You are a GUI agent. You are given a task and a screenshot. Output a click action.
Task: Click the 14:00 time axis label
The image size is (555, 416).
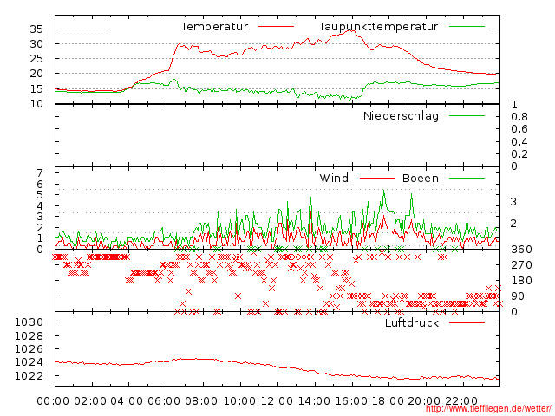pos(314,401)
